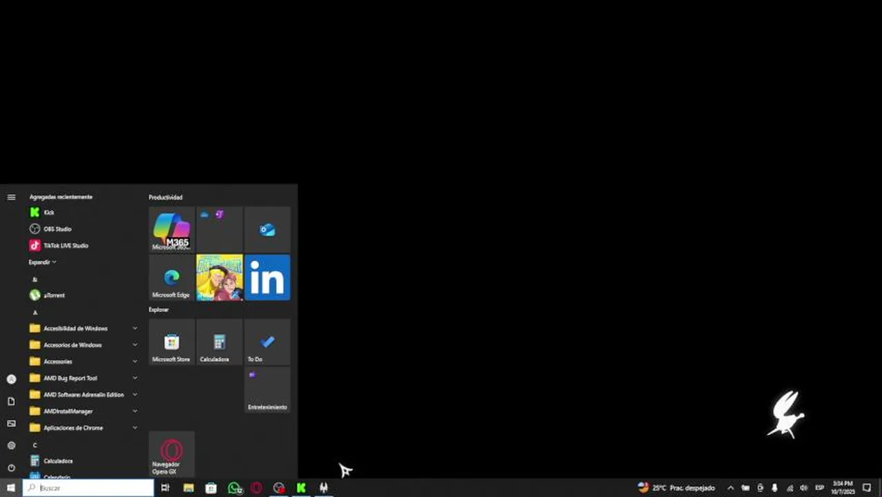This screenshot has height=497, width=882.
Task: Open Opera GX from the taskbar
Action: pyautogui.click(x=257, y=488)
